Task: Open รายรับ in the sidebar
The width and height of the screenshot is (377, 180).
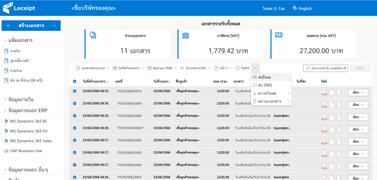Action: click(15, 51)
